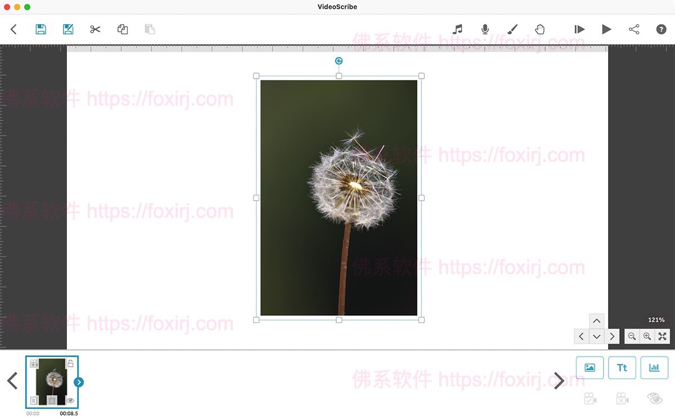Expand timeline element with blue arrow button

pos(79,382)
